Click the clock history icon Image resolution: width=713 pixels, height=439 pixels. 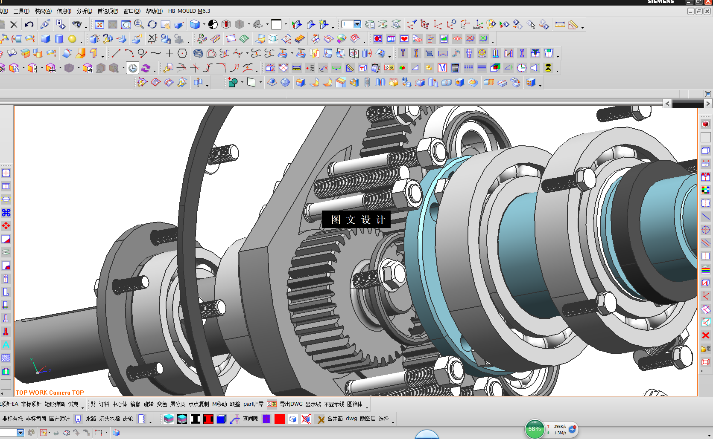tap(133, 68)
